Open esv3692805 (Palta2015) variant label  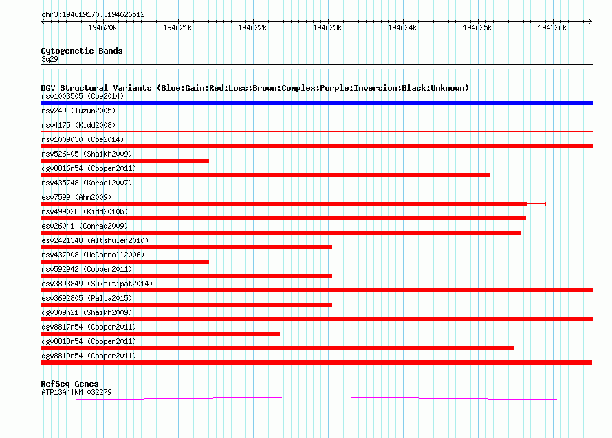[x=87, y=298]
